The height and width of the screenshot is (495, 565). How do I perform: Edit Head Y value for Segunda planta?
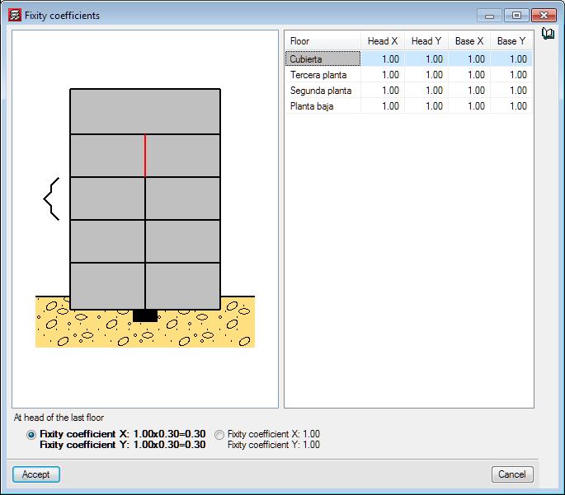click(426, 91)
